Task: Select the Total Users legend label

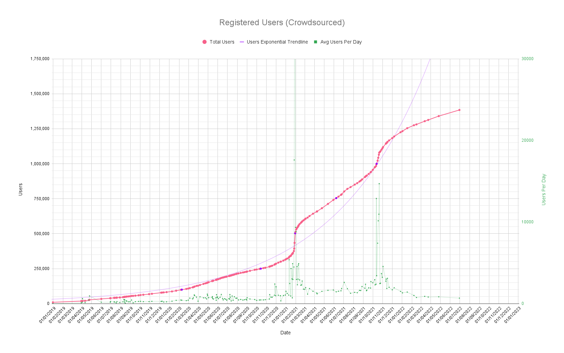Action: point(222,42)
